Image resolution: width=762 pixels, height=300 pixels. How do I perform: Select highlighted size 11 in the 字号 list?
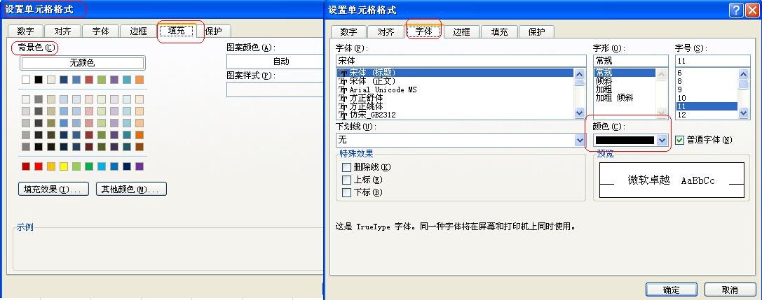click(x=707, y=106)
